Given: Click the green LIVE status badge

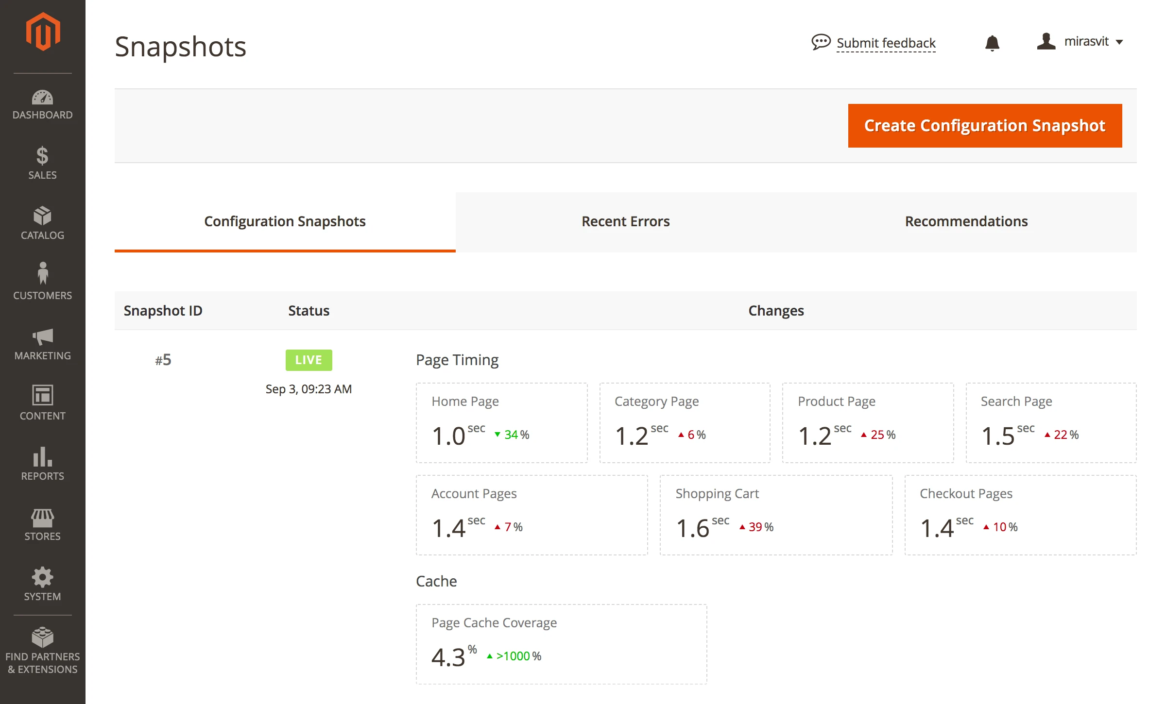Looking at the screenshot, I should tap(309, 360).
